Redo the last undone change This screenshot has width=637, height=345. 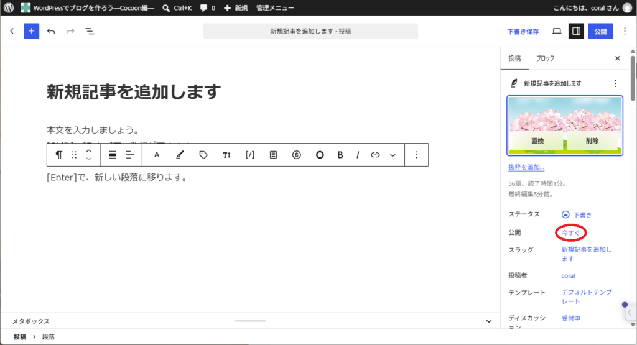pos(70,31)
